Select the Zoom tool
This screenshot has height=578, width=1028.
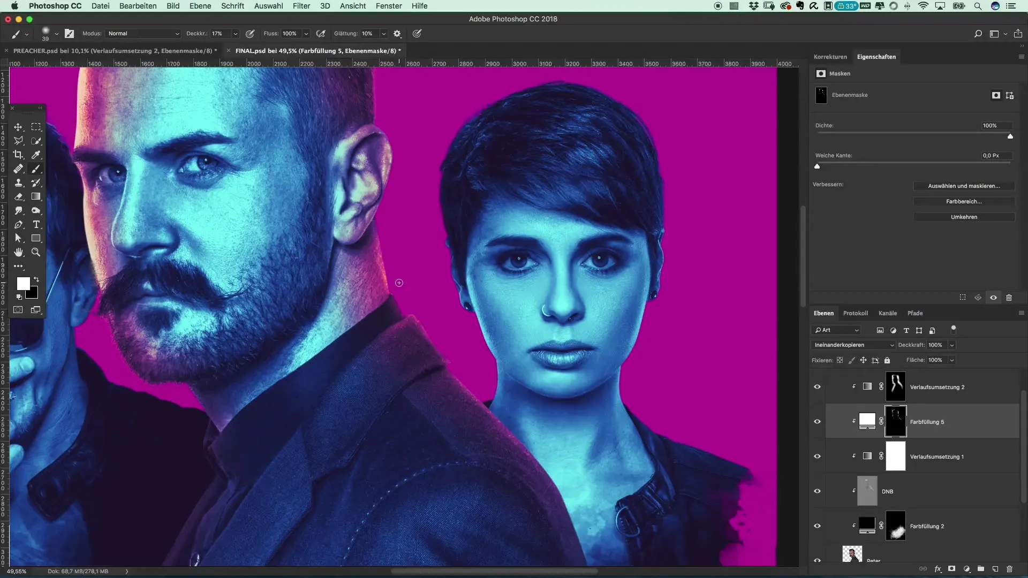[36, 252]
